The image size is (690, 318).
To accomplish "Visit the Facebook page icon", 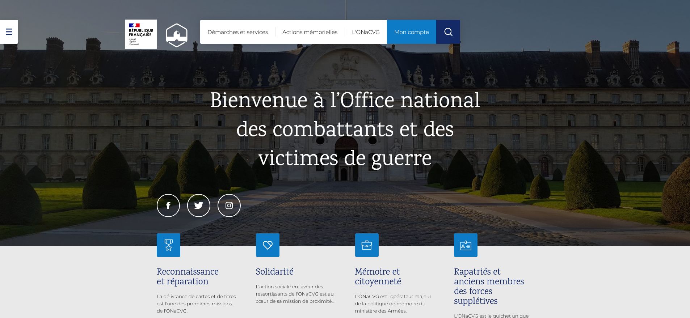I will click(x=168, y=205).
